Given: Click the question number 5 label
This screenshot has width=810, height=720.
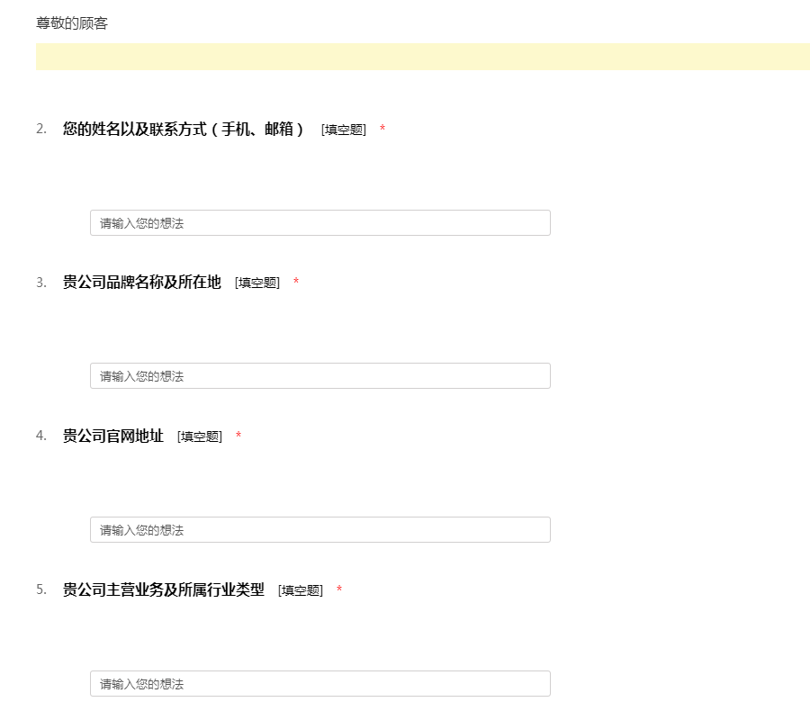Looking at the screenshot, I should click(41, 589).
